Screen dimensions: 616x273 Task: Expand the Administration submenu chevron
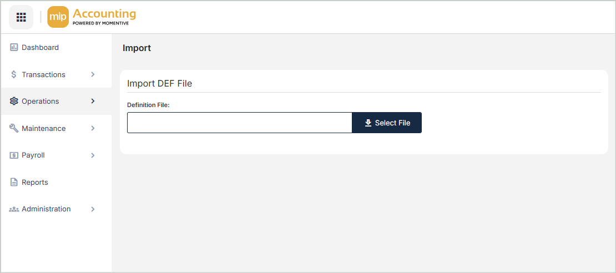point(93,209)
